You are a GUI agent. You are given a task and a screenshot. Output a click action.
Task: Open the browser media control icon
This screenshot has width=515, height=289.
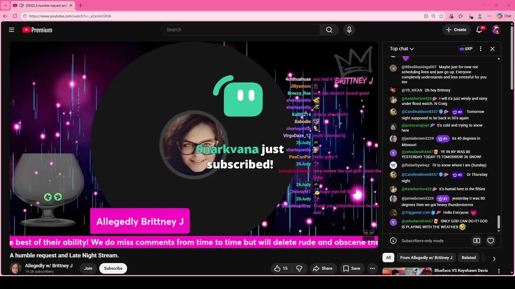click(x=451, y=16)
